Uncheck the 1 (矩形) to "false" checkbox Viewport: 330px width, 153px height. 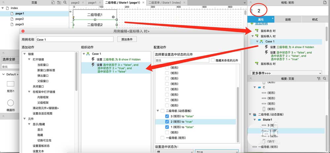(x=167, y=127)
